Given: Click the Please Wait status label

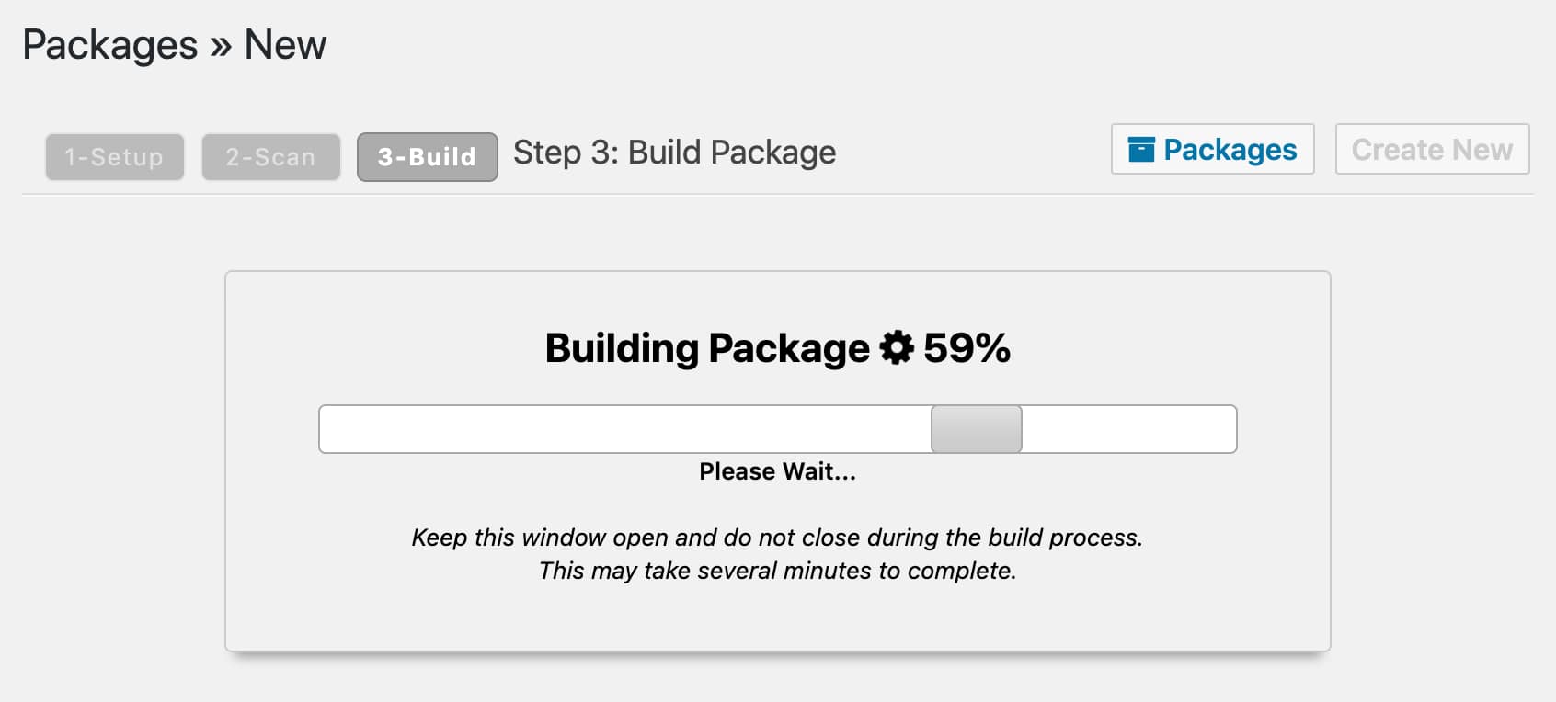Looking at the screenshot, I should coord(777,471).
